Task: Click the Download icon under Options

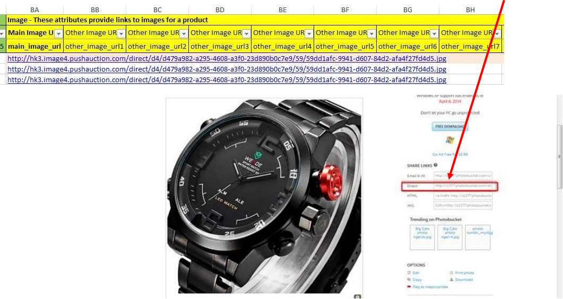Action: (452, 279)
